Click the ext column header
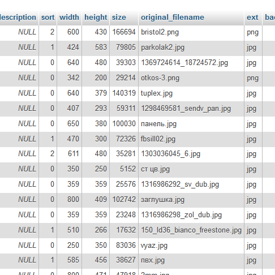The width and height of the screenshot is (275, 275). (252, 18)
